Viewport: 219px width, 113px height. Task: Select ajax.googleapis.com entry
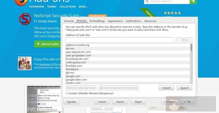coord(128,55)
